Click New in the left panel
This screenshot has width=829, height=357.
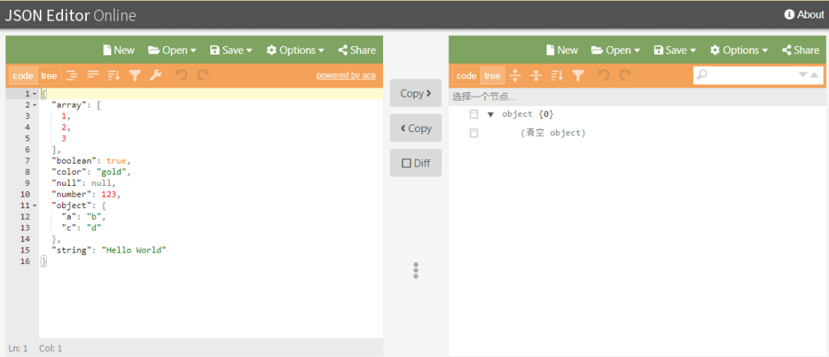(118, 50)
